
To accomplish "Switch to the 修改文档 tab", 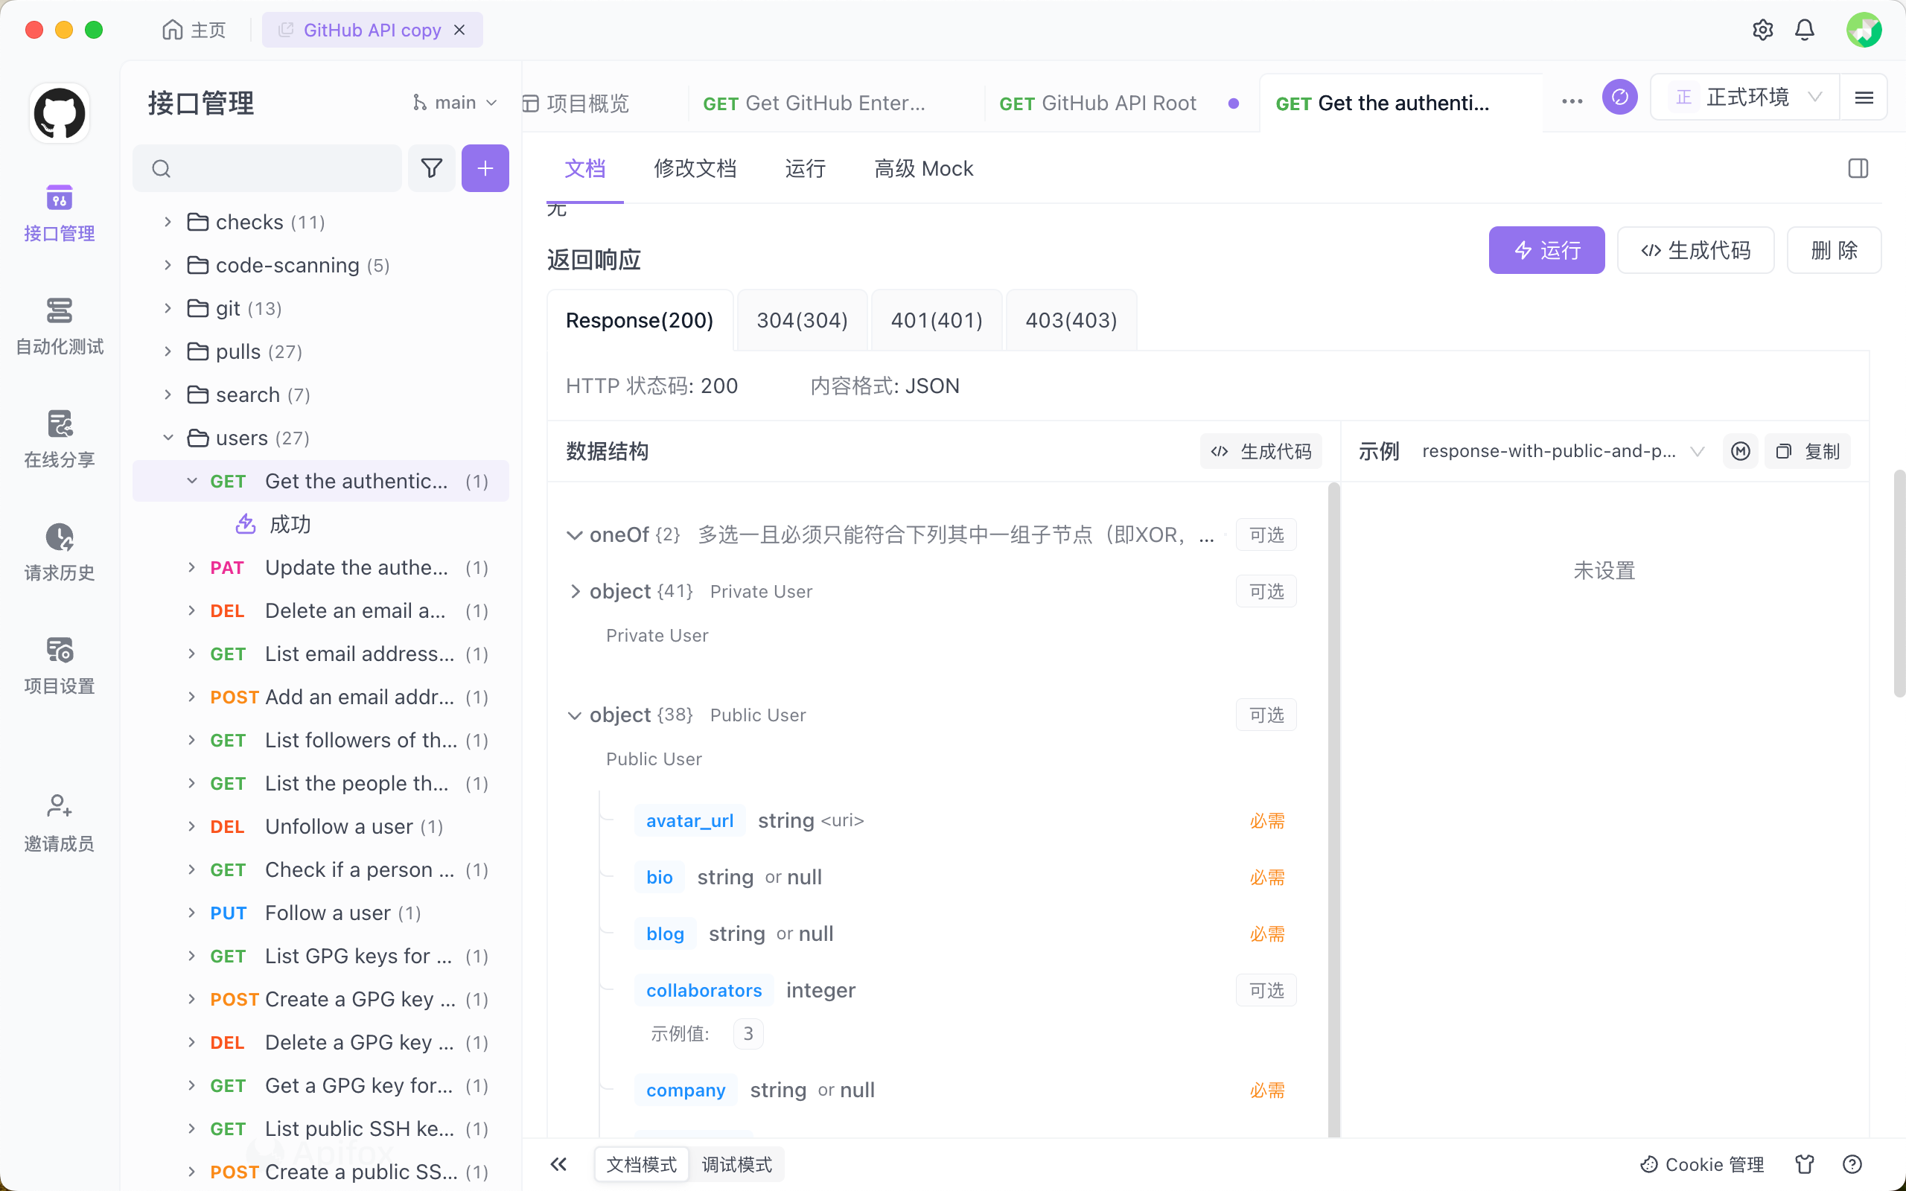I will 695,168.
